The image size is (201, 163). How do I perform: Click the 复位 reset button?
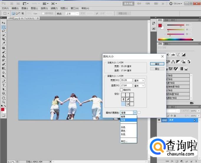(x=157, y=69)
